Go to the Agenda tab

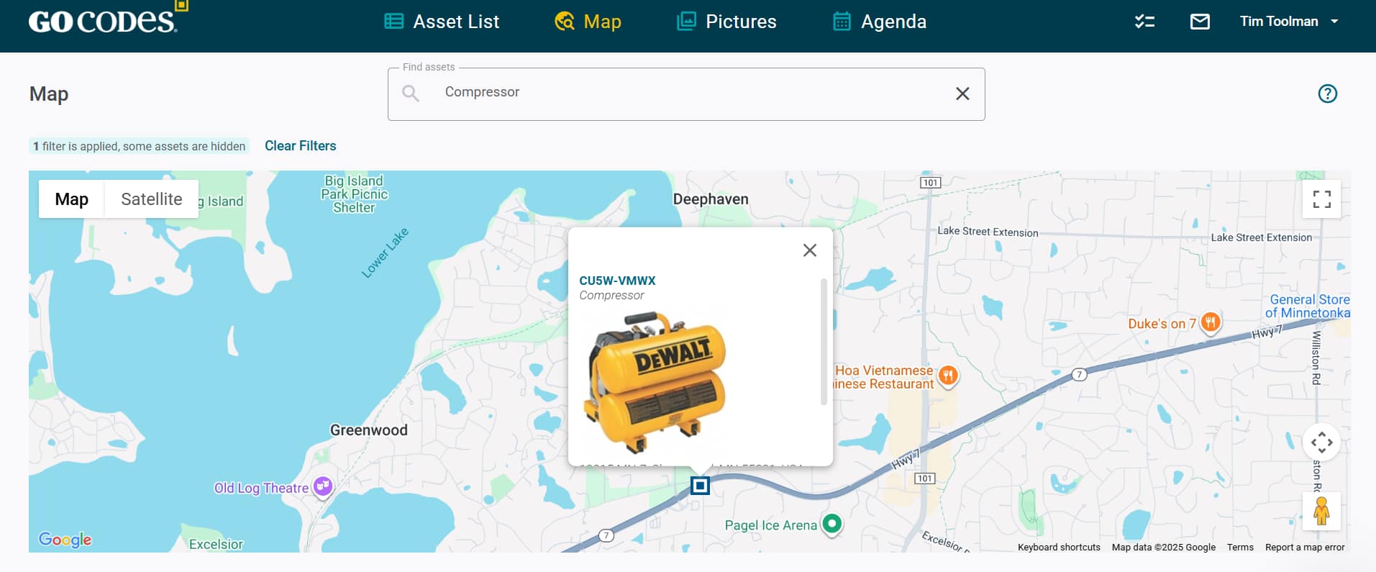point(879,22)
